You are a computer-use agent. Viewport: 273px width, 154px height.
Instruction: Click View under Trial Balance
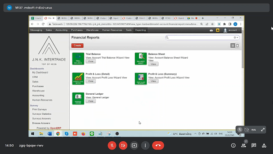(90, 61)
